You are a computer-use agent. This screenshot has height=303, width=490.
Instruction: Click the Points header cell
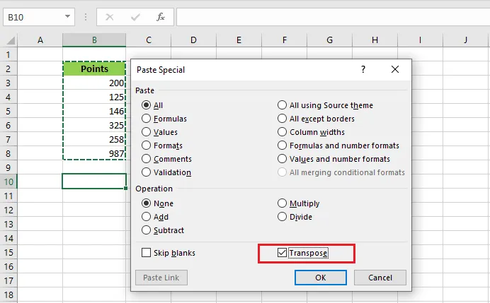[x=94, y=69]
